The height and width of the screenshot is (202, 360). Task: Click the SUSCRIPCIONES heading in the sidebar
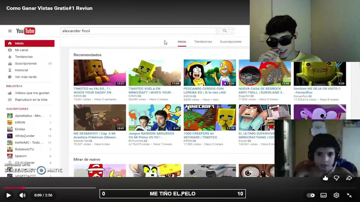(17, 109)
